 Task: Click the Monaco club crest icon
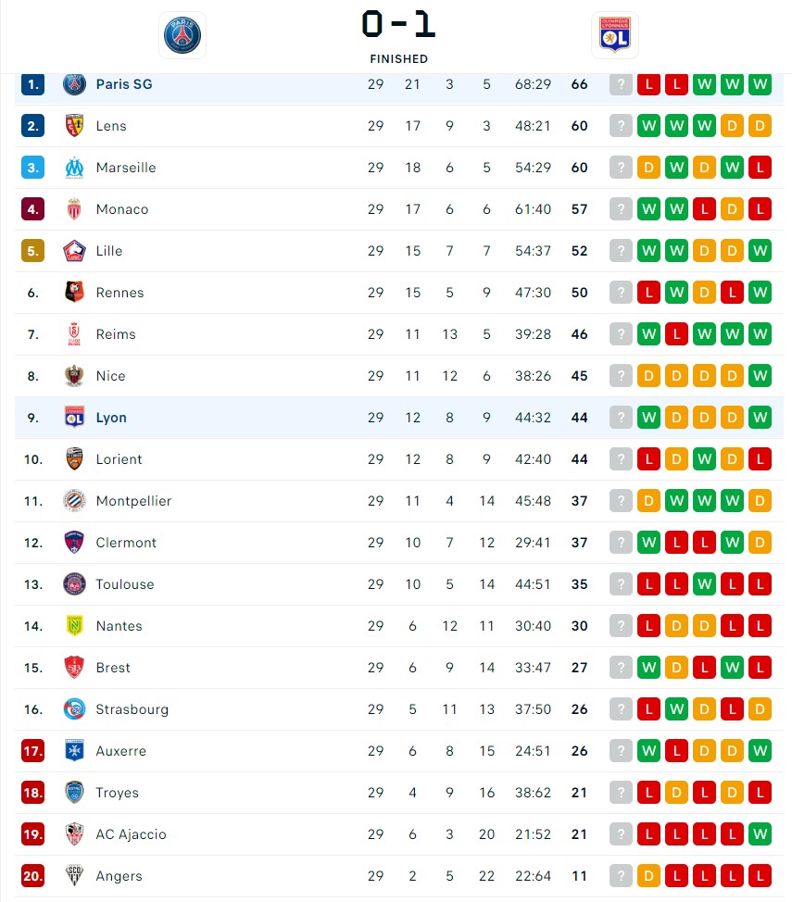click(74, 209)
